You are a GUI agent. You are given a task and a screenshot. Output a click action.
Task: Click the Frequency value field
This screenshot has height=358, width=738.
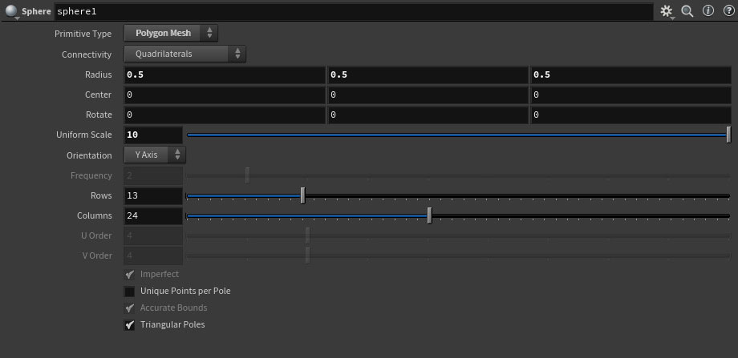click(x=153, y=175)
